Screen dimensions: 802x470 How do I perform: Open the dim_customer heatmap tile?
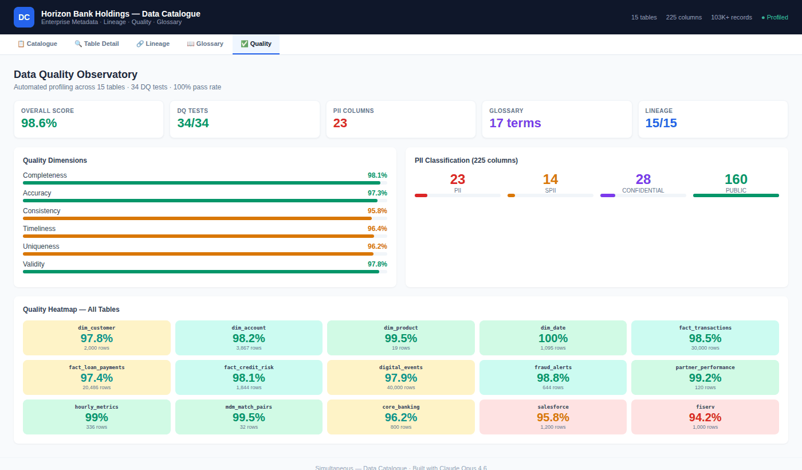pos(97,338)
